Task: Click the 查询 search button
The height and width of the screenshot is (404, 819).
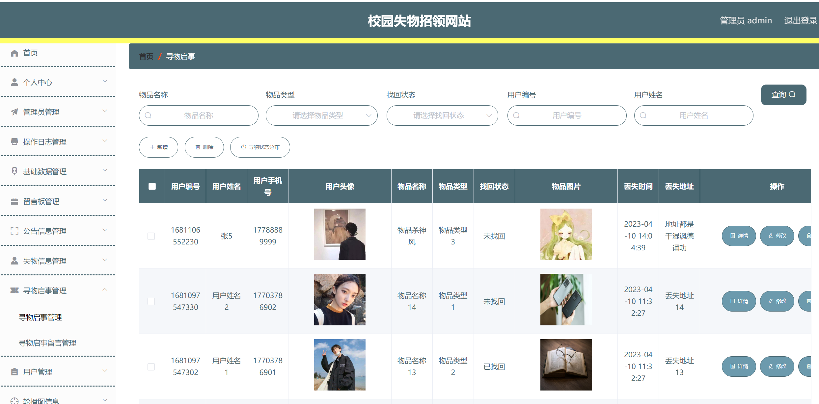Action: pos(783,95)
